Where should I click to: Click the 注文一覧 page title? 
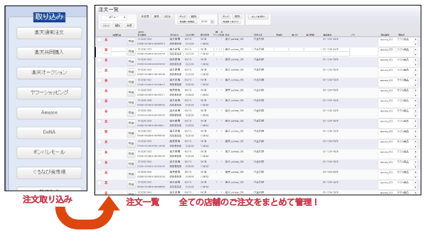point(108,10)
